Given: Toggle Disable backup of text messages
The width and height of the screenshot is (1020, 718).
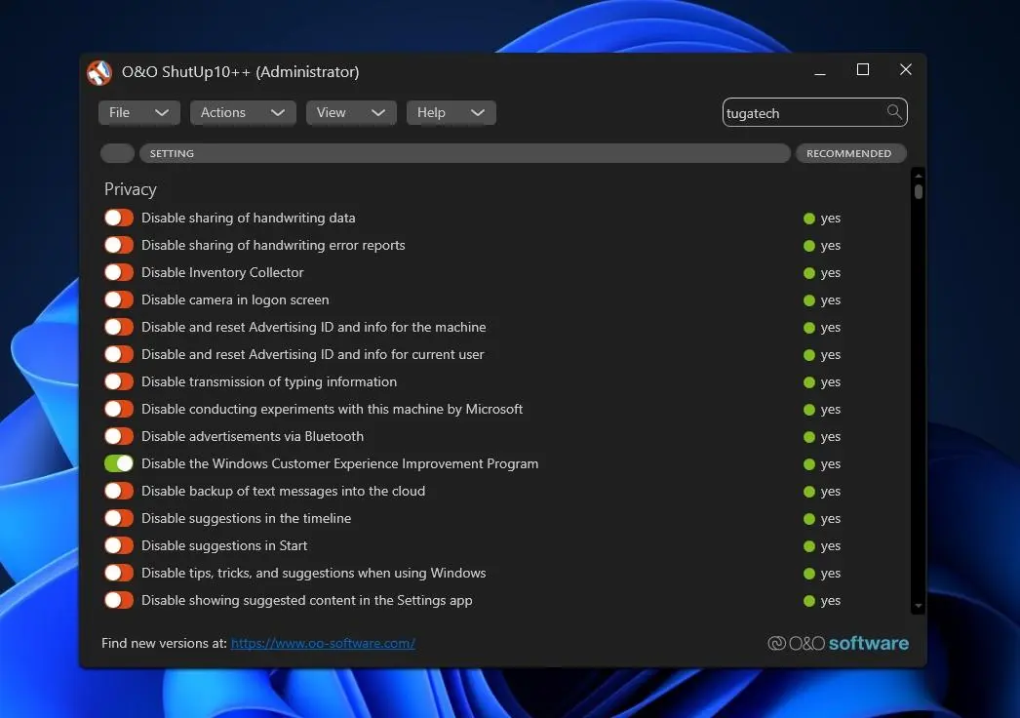Looking at the screenshot, I should (x=118, y=491).
